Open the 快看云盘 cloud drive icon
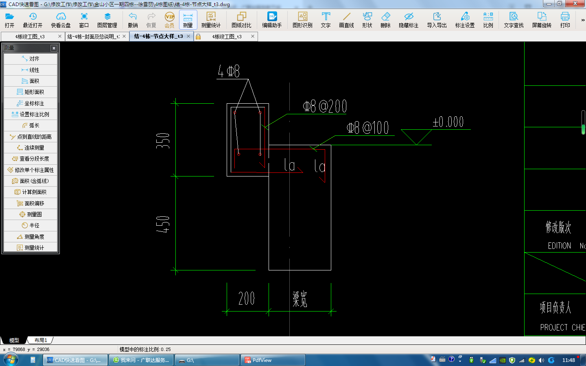 61,20
